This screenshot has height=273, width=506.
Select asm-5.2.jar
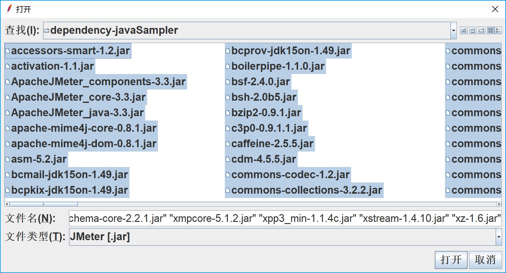36,159
